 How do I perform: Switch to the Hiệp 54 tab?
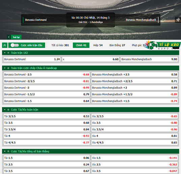pyautogui.click(x=98, y=45)
